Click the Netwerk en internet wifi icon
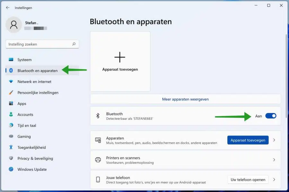The height and width of the screenshot is (192, 289). pos(11,82)
